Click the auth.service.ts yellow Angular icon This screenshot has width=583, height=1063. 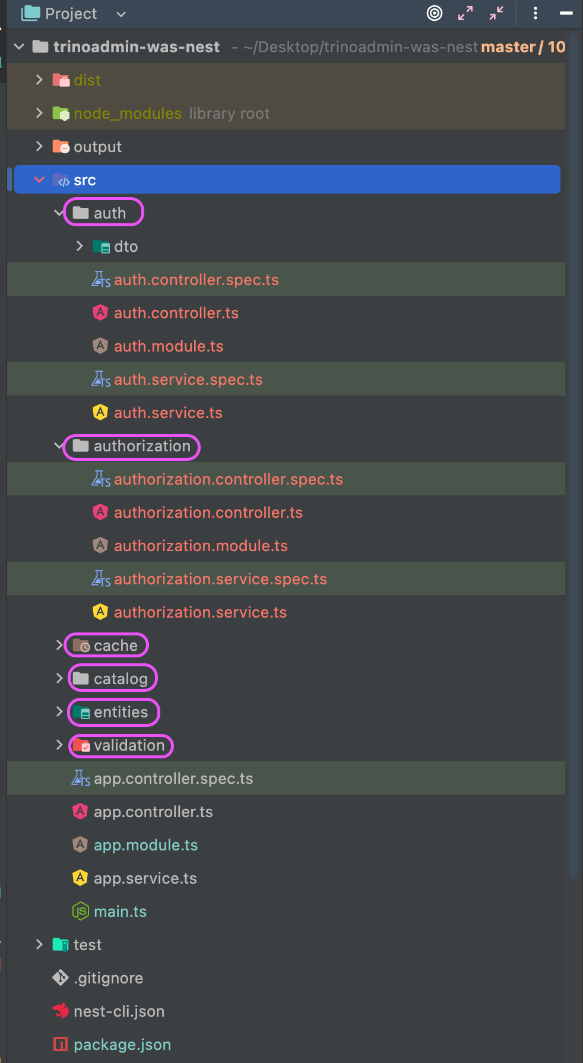(x=100, y=412)
